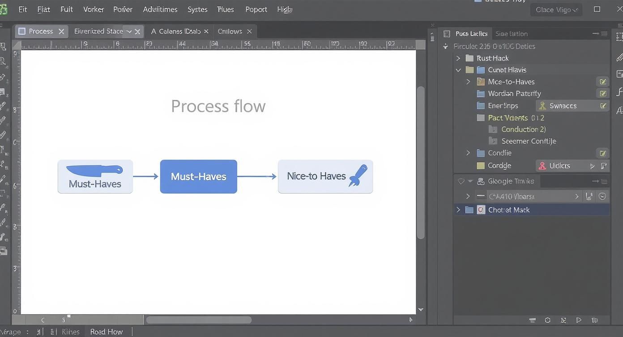The image size is (623, 337).
Task: Toggle the checkbox on the Wordlan Paturify row
Action: click(603, 94)
